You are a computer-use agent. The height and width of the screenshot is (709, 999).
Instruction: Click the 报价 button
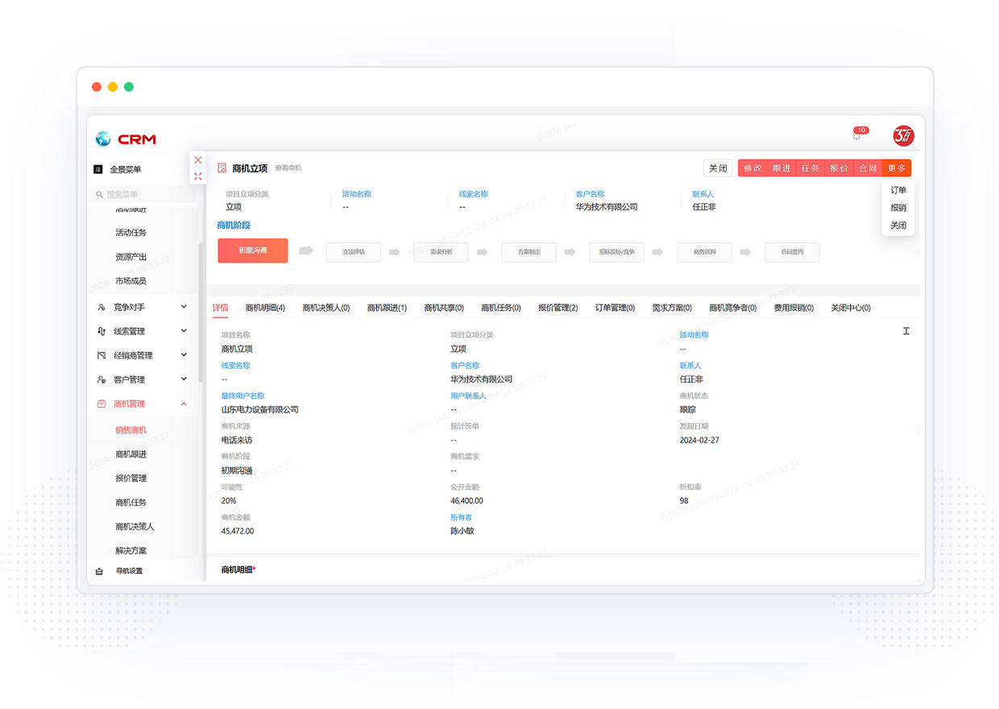[x=839, y=168]
